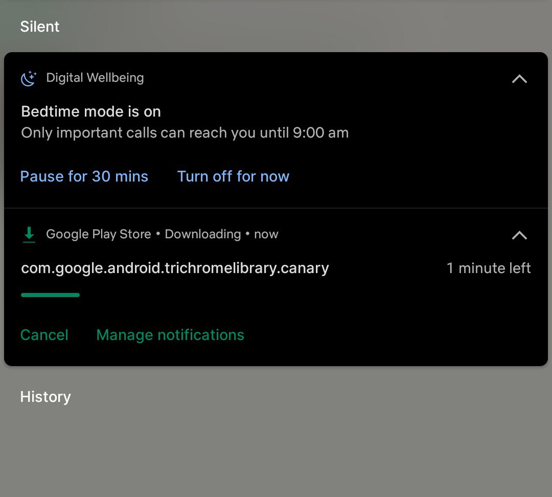Screen dimensions: 552x497
Task: Tap Turn off for now
Action: tap(233, 176)
